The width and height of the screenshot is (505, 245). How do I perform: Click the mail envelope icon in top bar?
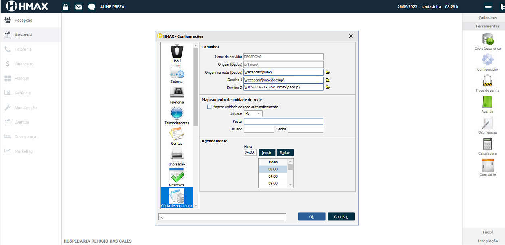(79, 7)
